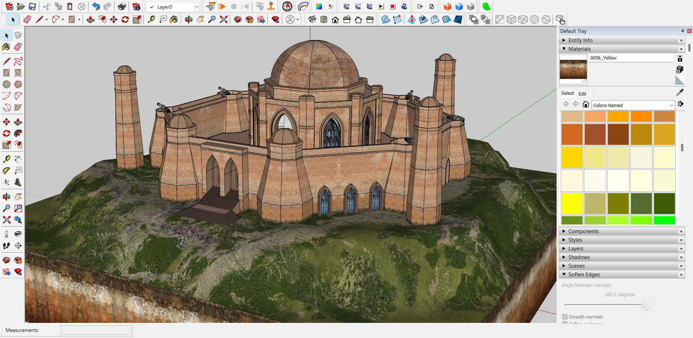693x338 pixels.
Task: Select the Walk footprints tool
Action: [6, 246]
